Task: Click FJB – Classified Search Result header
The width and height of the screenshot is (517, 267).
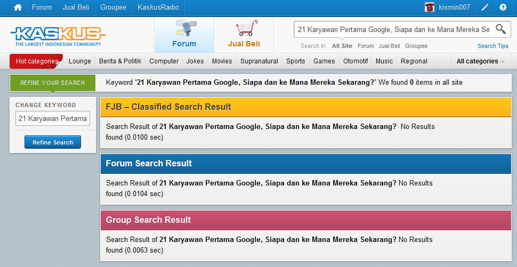Action: 305,107
